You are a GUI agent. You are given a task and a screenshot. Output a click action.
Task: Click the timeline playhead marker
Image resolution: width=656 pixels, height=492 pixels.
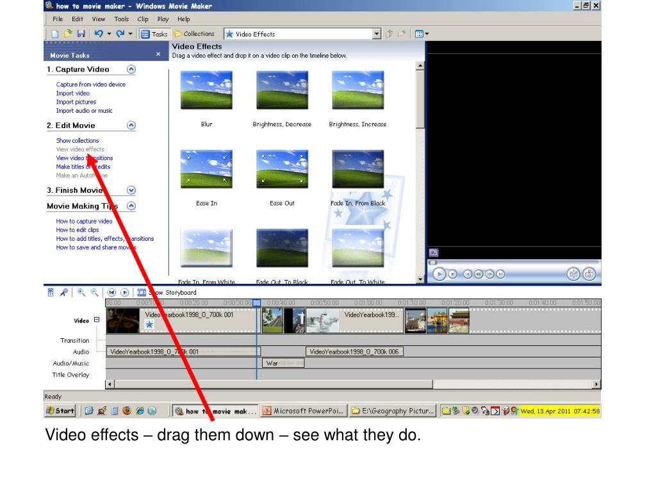click(256, 302)
